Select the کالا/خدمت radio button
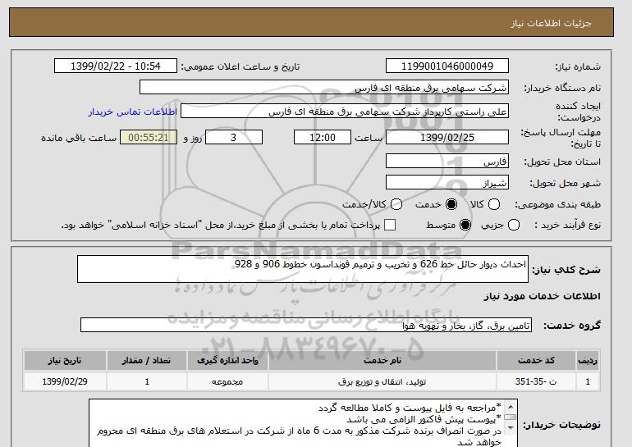 click(396, 204)
